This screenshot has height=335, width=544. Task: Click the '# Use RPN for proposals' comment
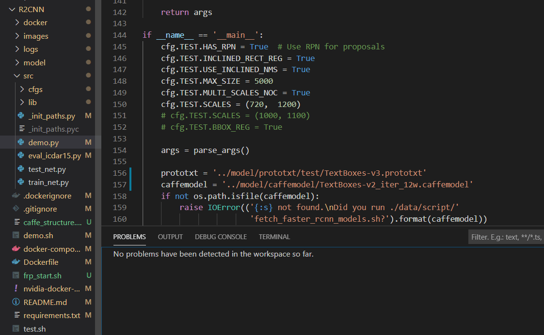(x=331, y=47)
